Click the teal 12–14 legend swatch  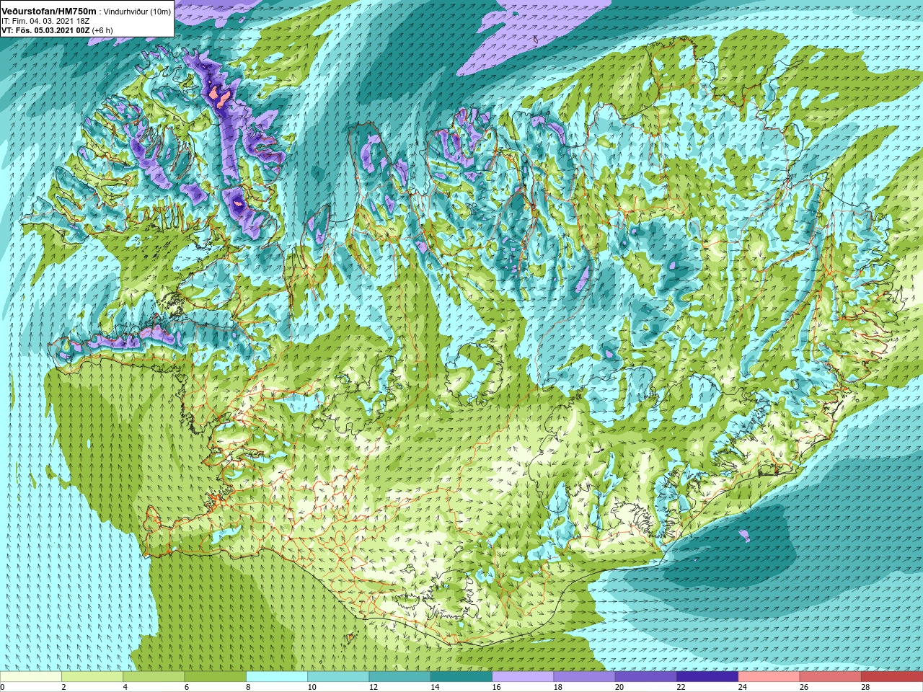(x=400, y=677)
